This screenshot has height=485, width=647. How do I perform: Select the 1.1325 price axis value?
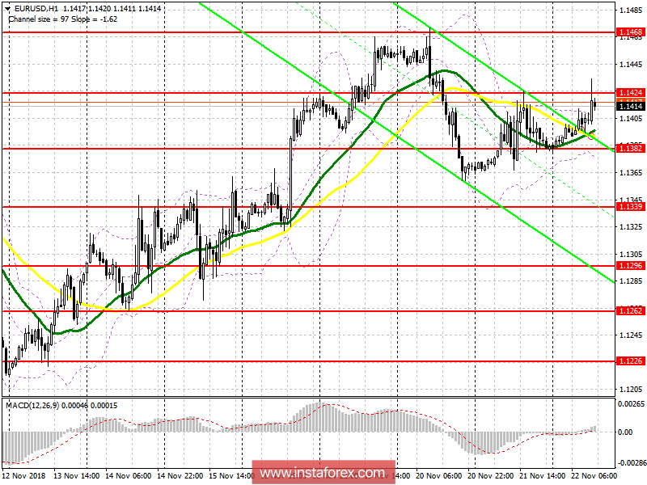632,227
